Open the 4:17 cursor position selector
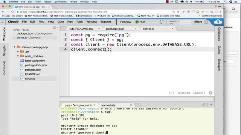The height and width of the screenshot is (135, 241). click(x=171, y=93)
